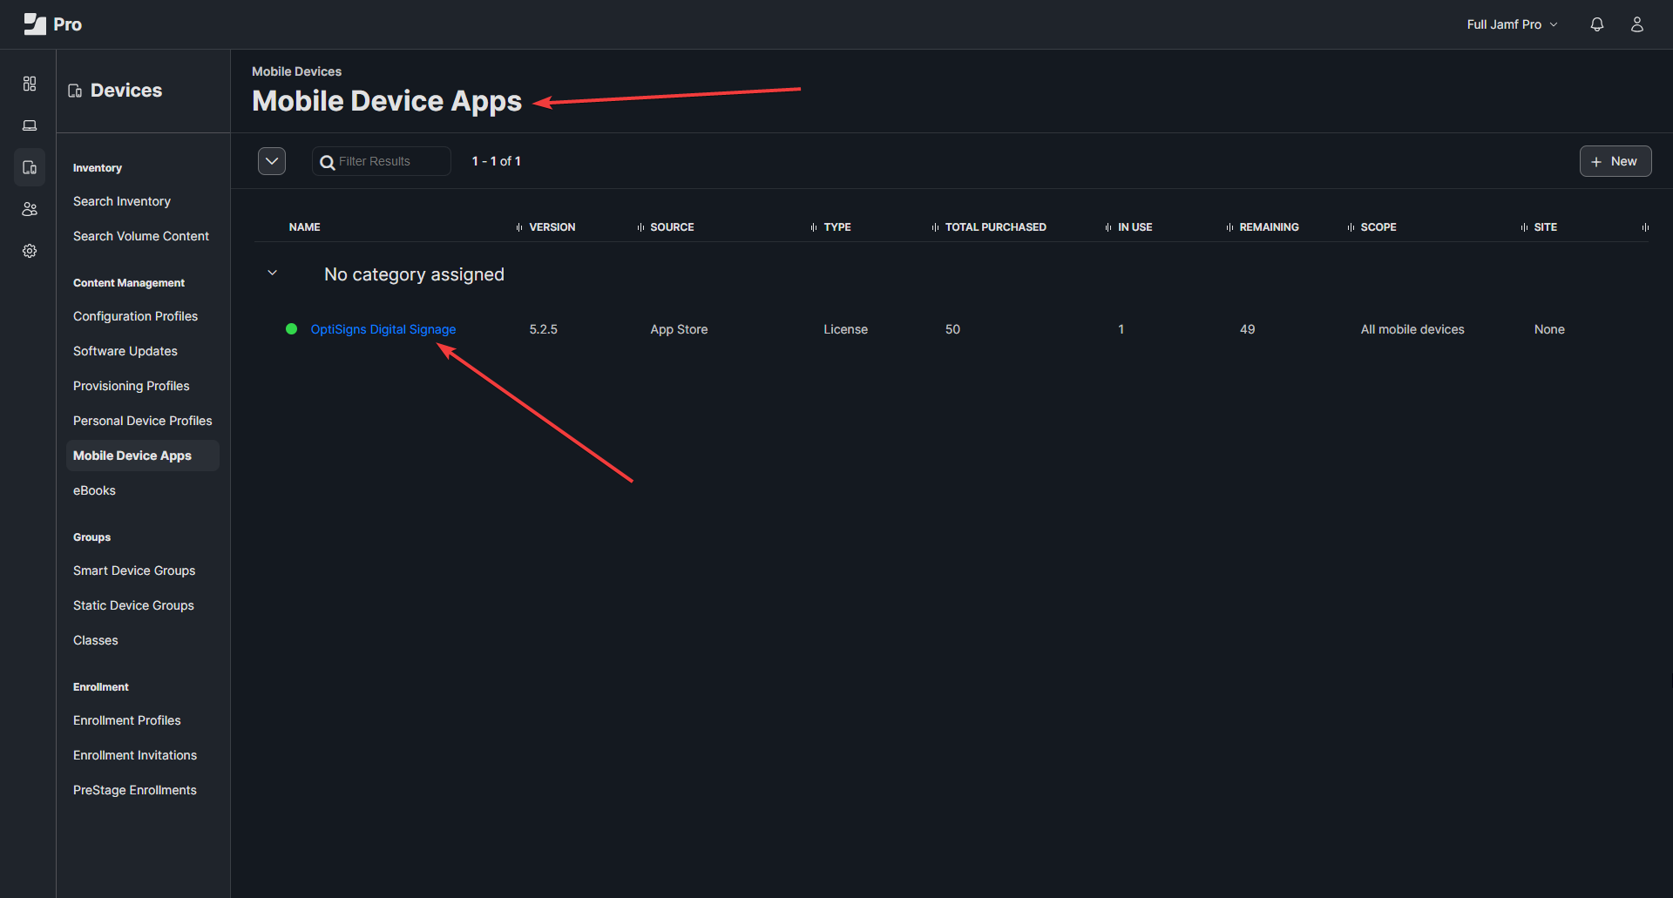Select Mobile Device Apps in sidebar
1673x898 pixels.
[x=143, y=456]
